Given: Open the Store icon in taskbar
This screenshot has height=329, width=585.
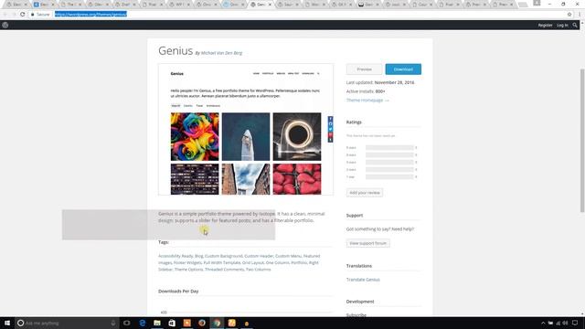Looking at the screenshot, I should tap(172, 323).
